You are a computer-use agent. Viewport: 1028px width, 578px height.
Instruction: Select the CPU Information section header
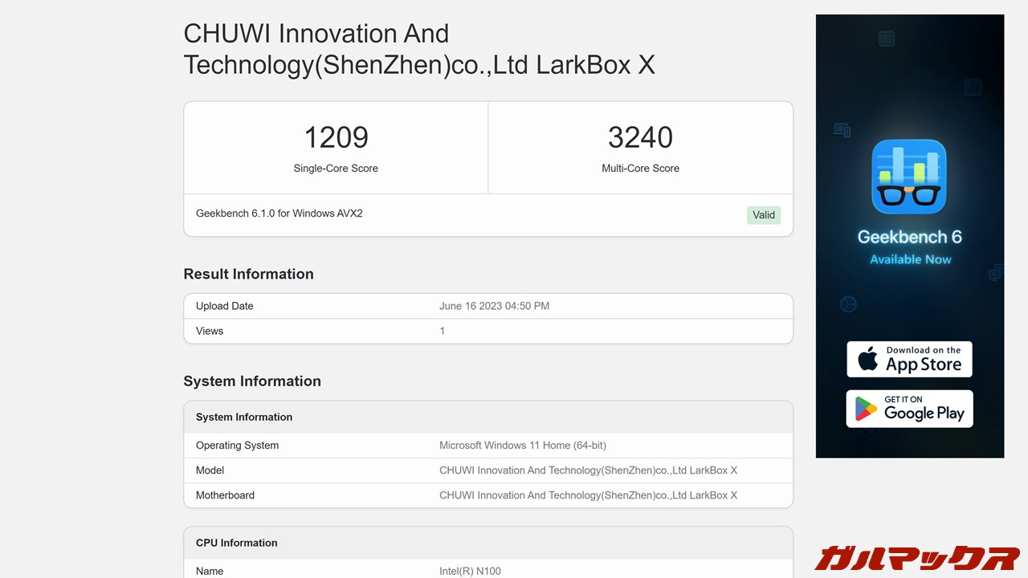coord(235,543)
